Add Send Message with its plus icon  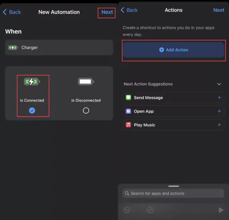[219, 97]
